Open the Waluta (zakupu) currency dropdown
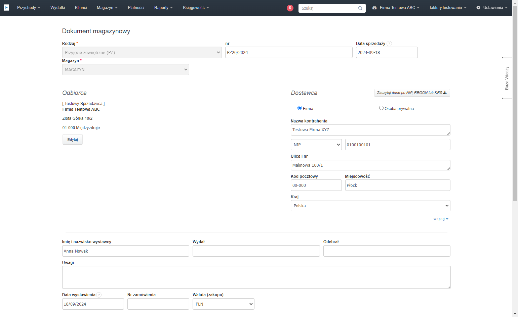Image resolution: width=518 pixels, height=317 pixels. pyautogui.click(x=224, y=304)
